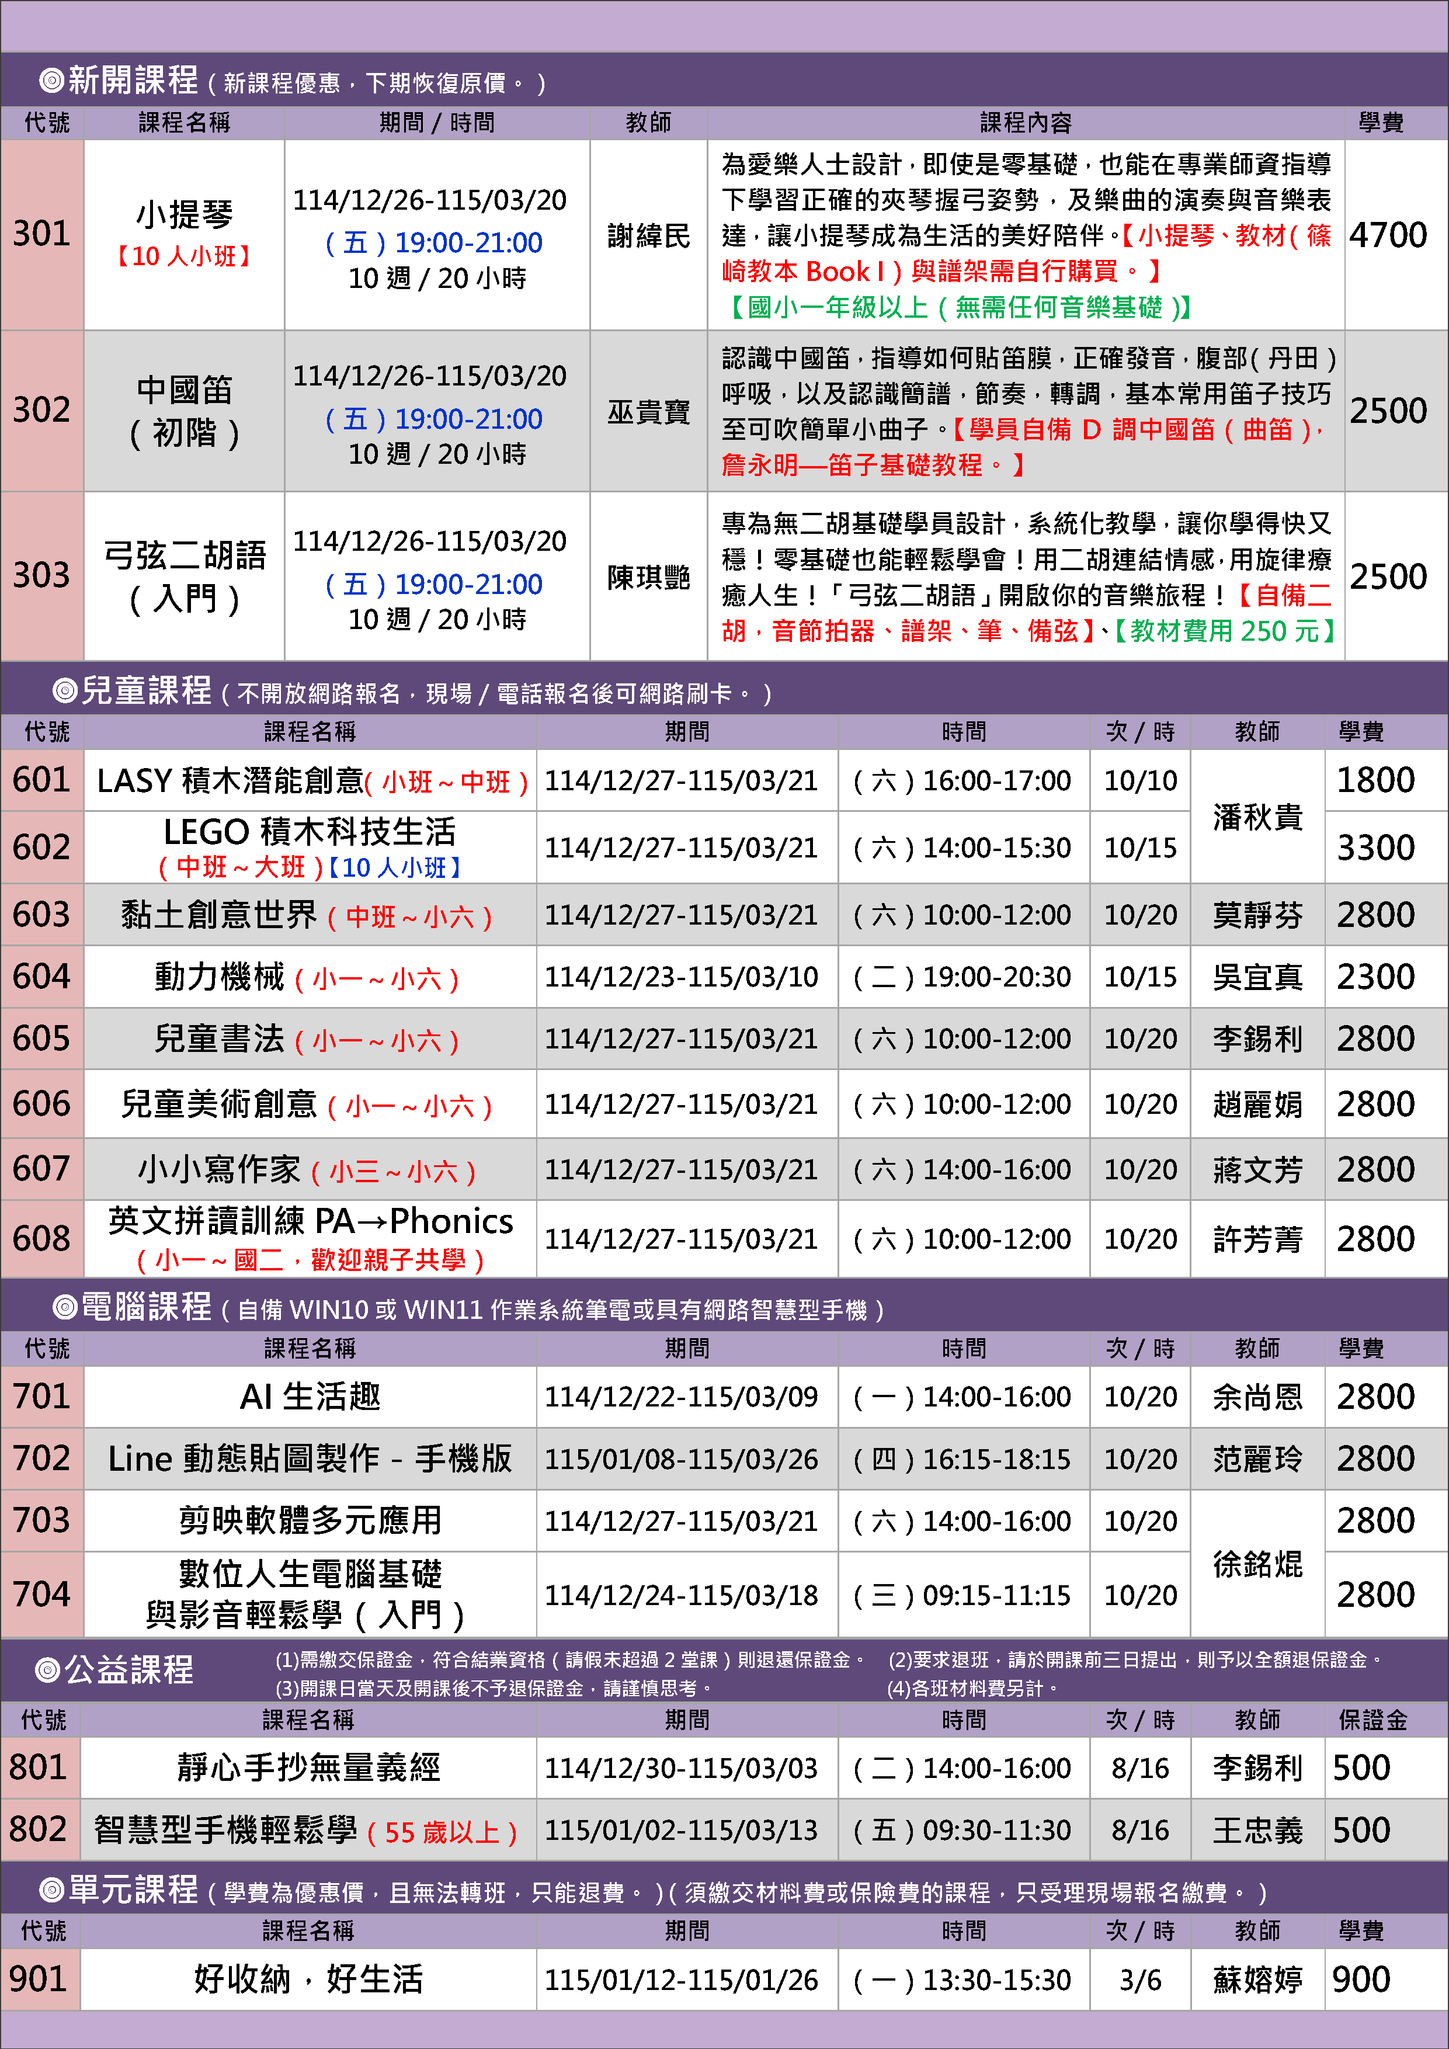Click 英文拼讀訓練 PA→Phonics course

(x=310, y=1222)
